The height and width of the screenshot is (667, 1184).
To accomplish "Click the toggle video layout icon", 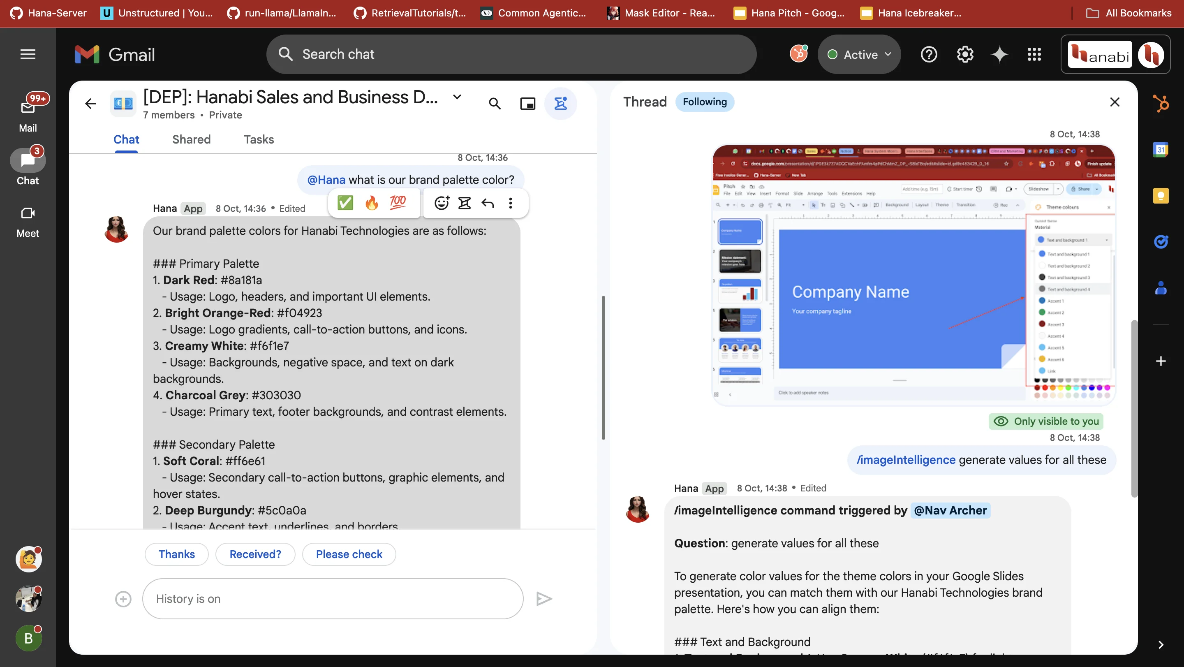I will pos(527,104).
